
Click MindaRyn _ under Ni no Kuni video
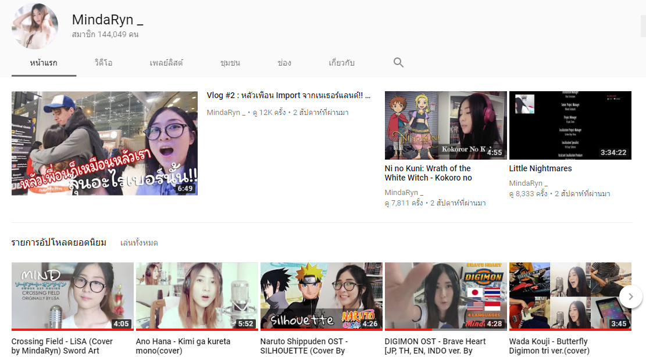click(x=404, y=193)
